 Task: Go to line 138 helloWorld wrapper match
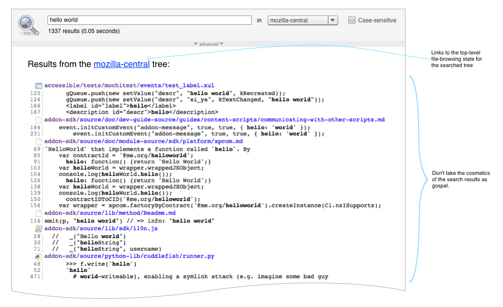coord(35,187)
